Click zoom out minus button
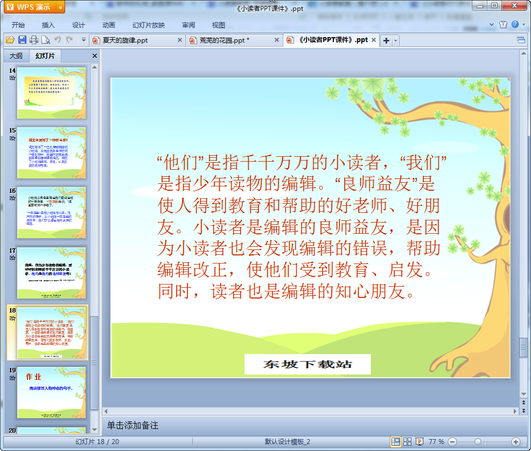The image size is (531, 451). (x=452, y=442)
